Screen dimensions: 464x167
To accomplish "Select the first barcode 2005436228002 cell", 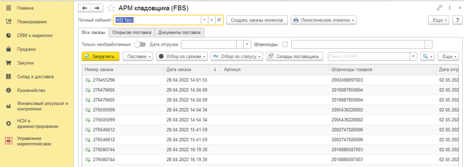I will pyautogui.click(x=347, y=110).
